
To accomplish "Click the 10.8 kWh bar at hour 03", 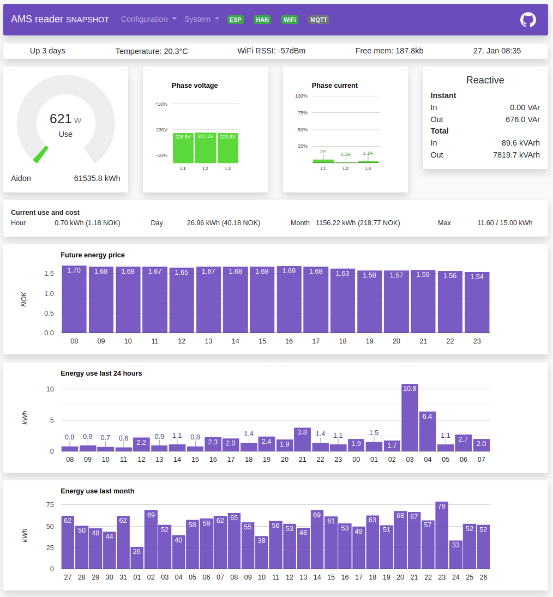I will pyautogui.click(x=410, y=418).
